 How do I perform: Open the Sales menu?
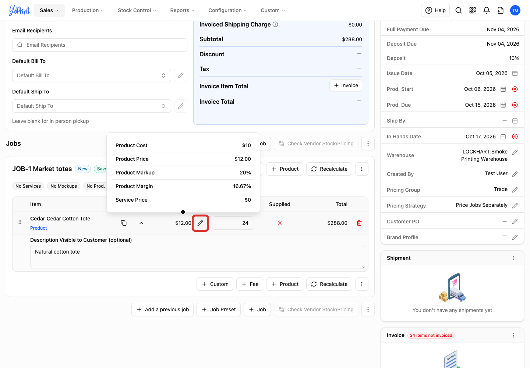(x=49, y=10)
